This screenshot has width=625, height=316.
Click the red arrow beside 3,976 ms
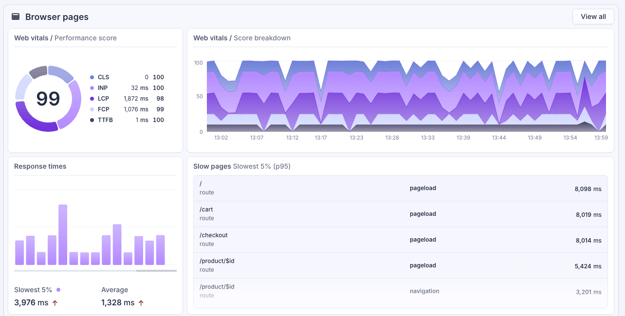pyautogui.click(x=55, y=303)
